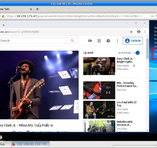This screenshot has height=148, width=157.
Task: Open new Chrome tab in remote session
Action: pyautogui.click(x=3, y=25)
